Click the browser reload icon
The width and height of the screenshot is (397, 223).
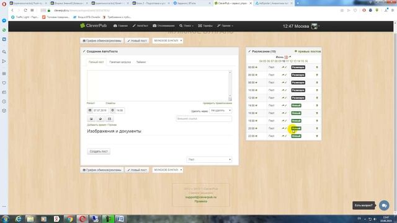(x=25, y=11)
